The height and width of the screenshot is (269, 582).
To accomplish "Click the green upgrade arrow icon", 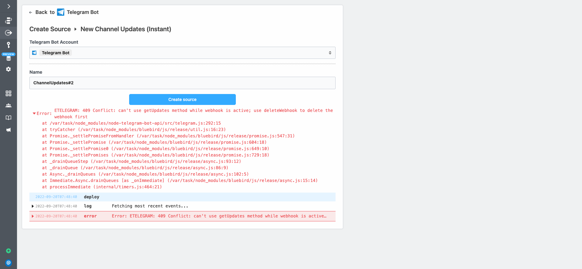I will pyautogui.click(x=8, y=251).
